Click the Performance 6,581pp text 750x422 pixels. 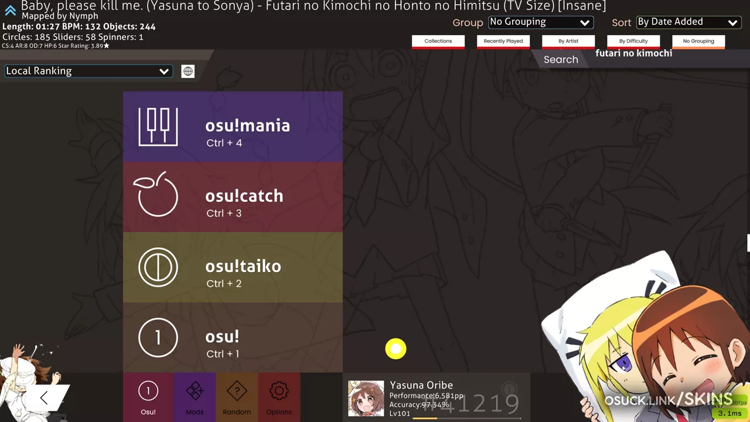[427, 396]
